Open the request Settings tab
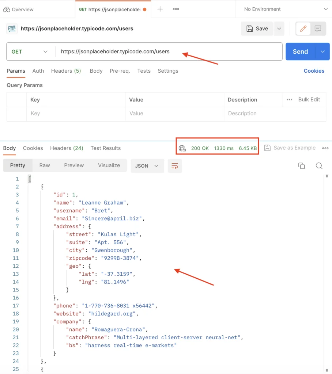Screen dimensions: 332x374 168,71
